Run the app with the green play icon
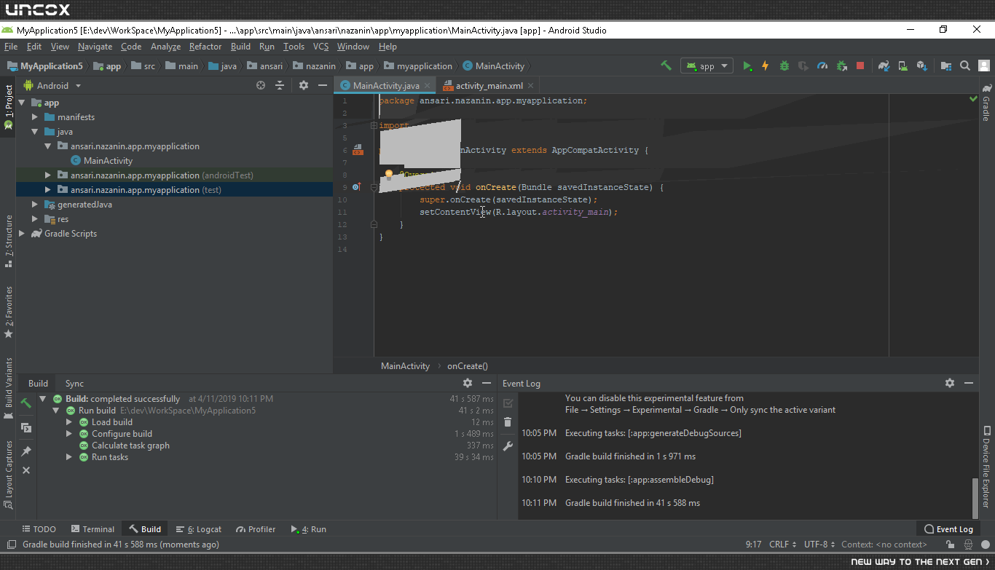The height and width of the screenshot is (570, 995). (747, 66)
